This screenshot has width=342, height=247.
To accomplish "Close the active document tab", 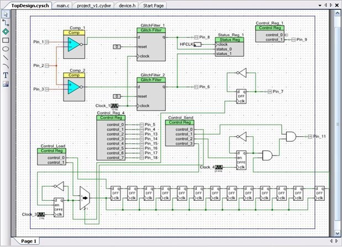I will [337, 5].
